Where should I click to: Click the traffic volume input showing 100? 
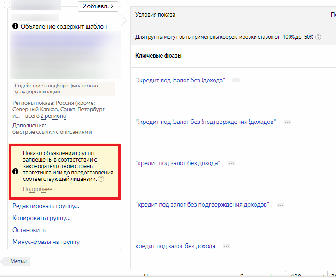point(302,275)
